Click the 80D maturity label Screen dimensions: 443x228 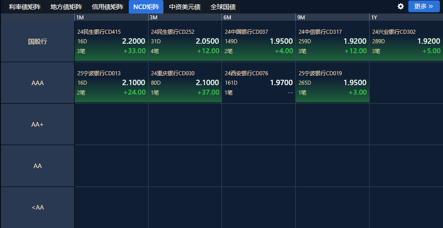156,83
